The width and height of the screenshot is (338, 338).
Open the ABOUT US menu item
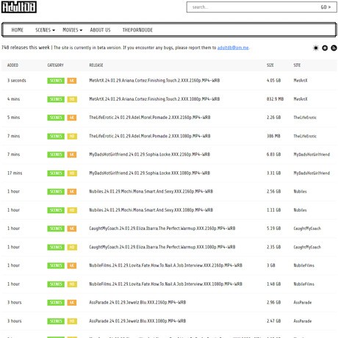100,30
